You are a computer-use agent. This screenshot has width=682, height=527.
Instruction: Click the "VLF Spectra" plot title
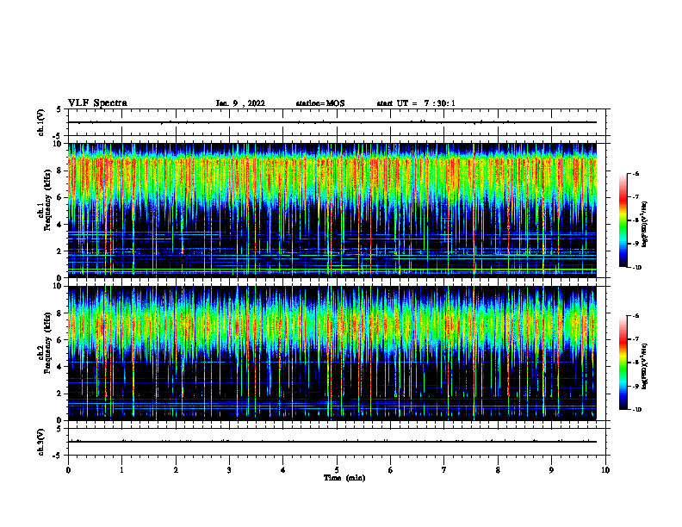(97, 103)
